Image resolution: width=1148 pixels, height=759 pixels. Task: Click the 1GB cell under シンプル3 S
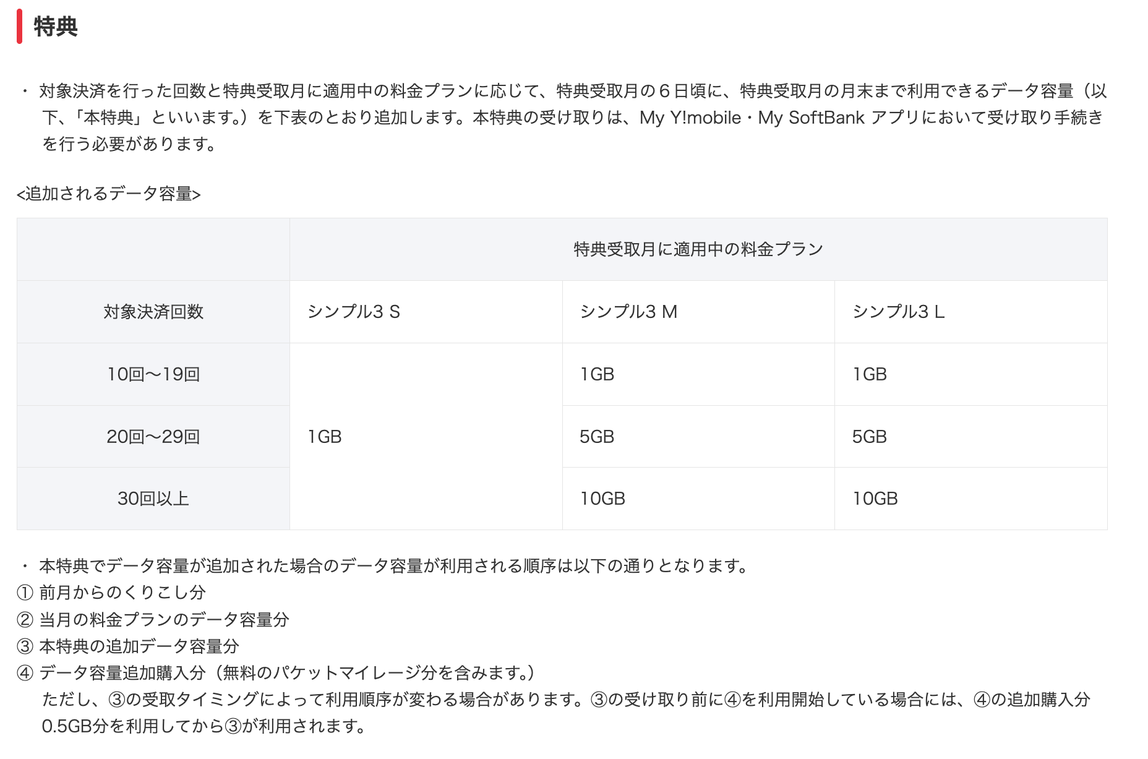[x=325, y=437]
